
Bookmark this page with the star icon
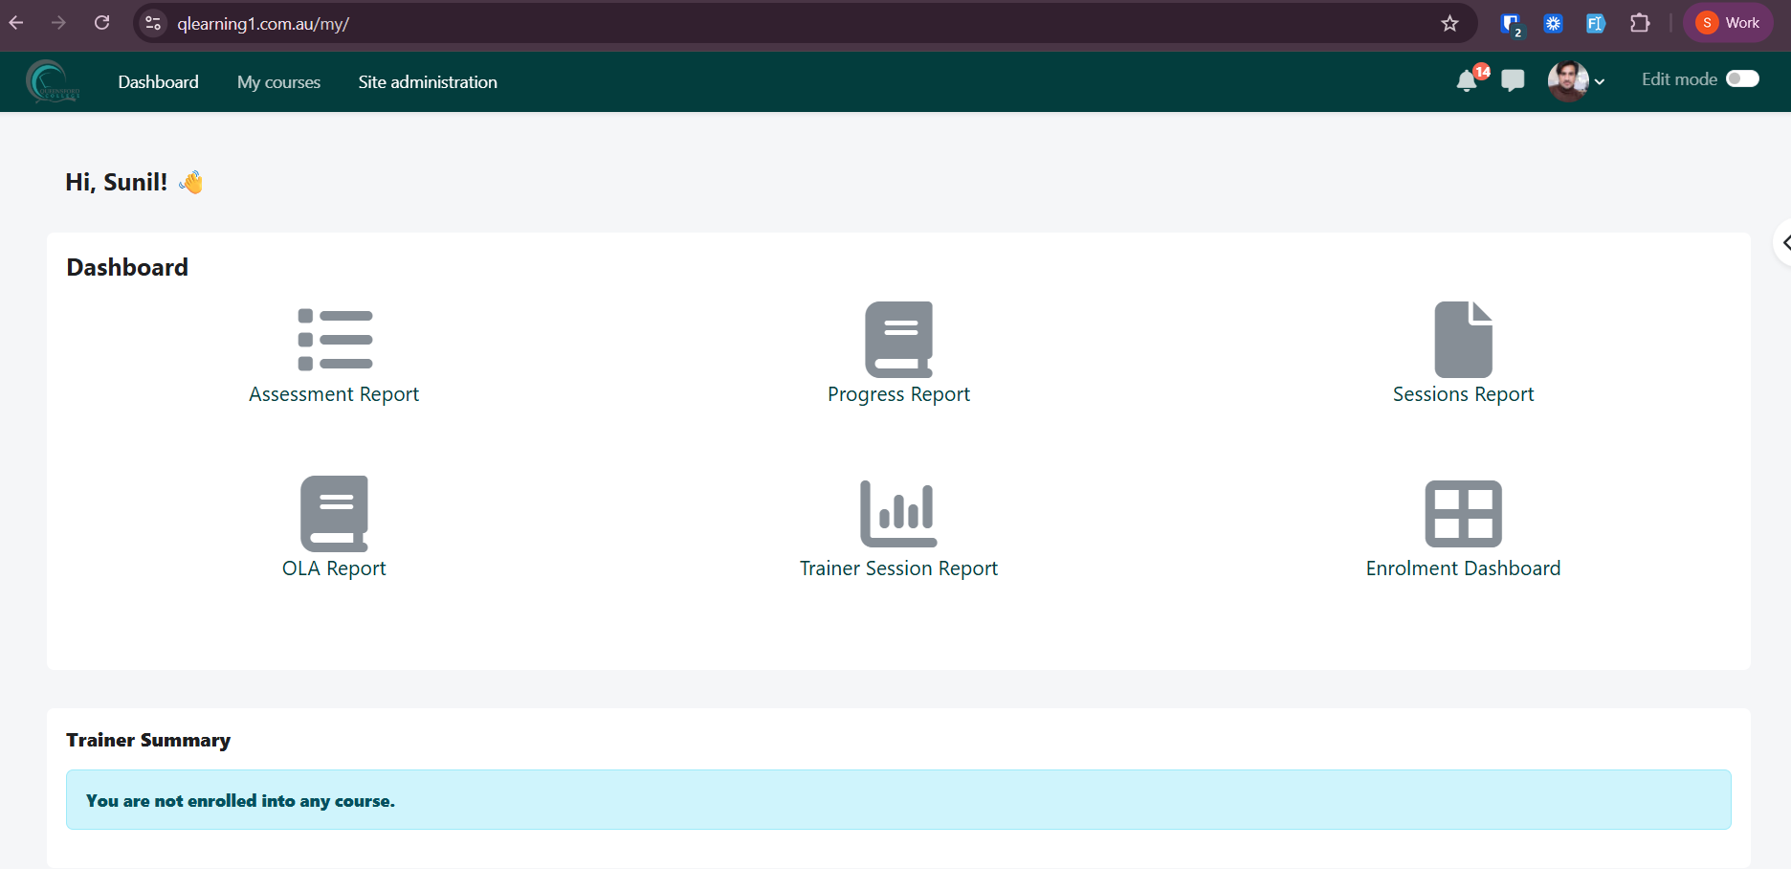[1449, 23]
